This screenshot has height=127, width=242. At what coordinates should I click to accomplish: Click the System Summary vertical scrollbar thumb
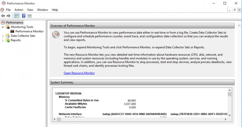230,94
